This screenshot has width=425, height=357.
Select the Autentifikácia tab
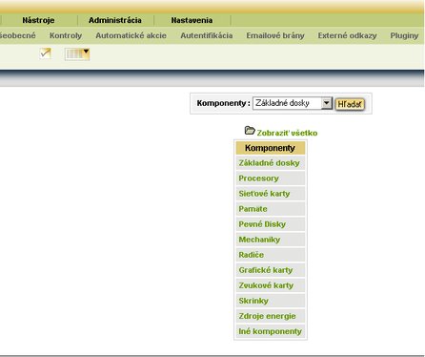click(207, 35)
